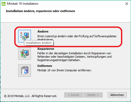Click the 'Installation ändern, reparieren oder entfernen' header
Image resolution: width=131 pixels, height=102 pixels.
tap(40, 11)
